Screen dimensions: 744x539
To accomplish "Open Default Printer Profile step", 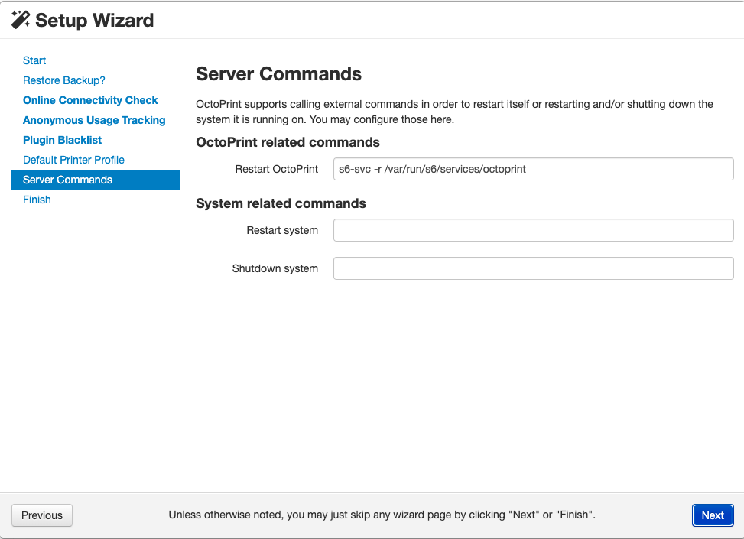I will tap(73, 161).
